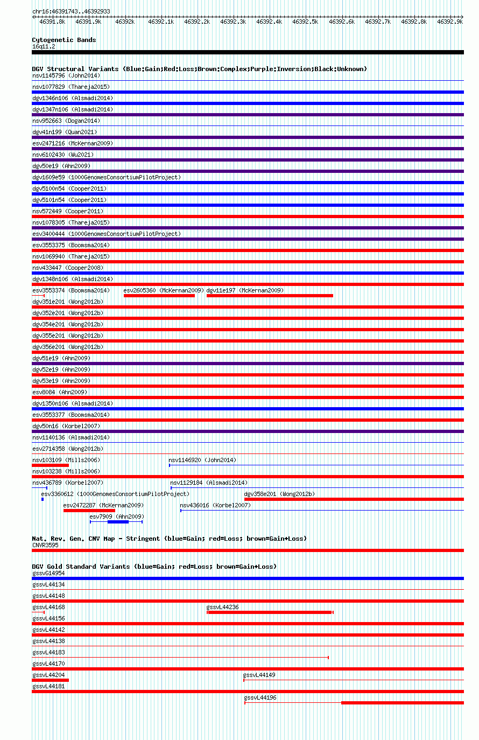Click the red bar of gssvL44236
The height and width of the screenshot is (740, 479).
click(270, 612)
